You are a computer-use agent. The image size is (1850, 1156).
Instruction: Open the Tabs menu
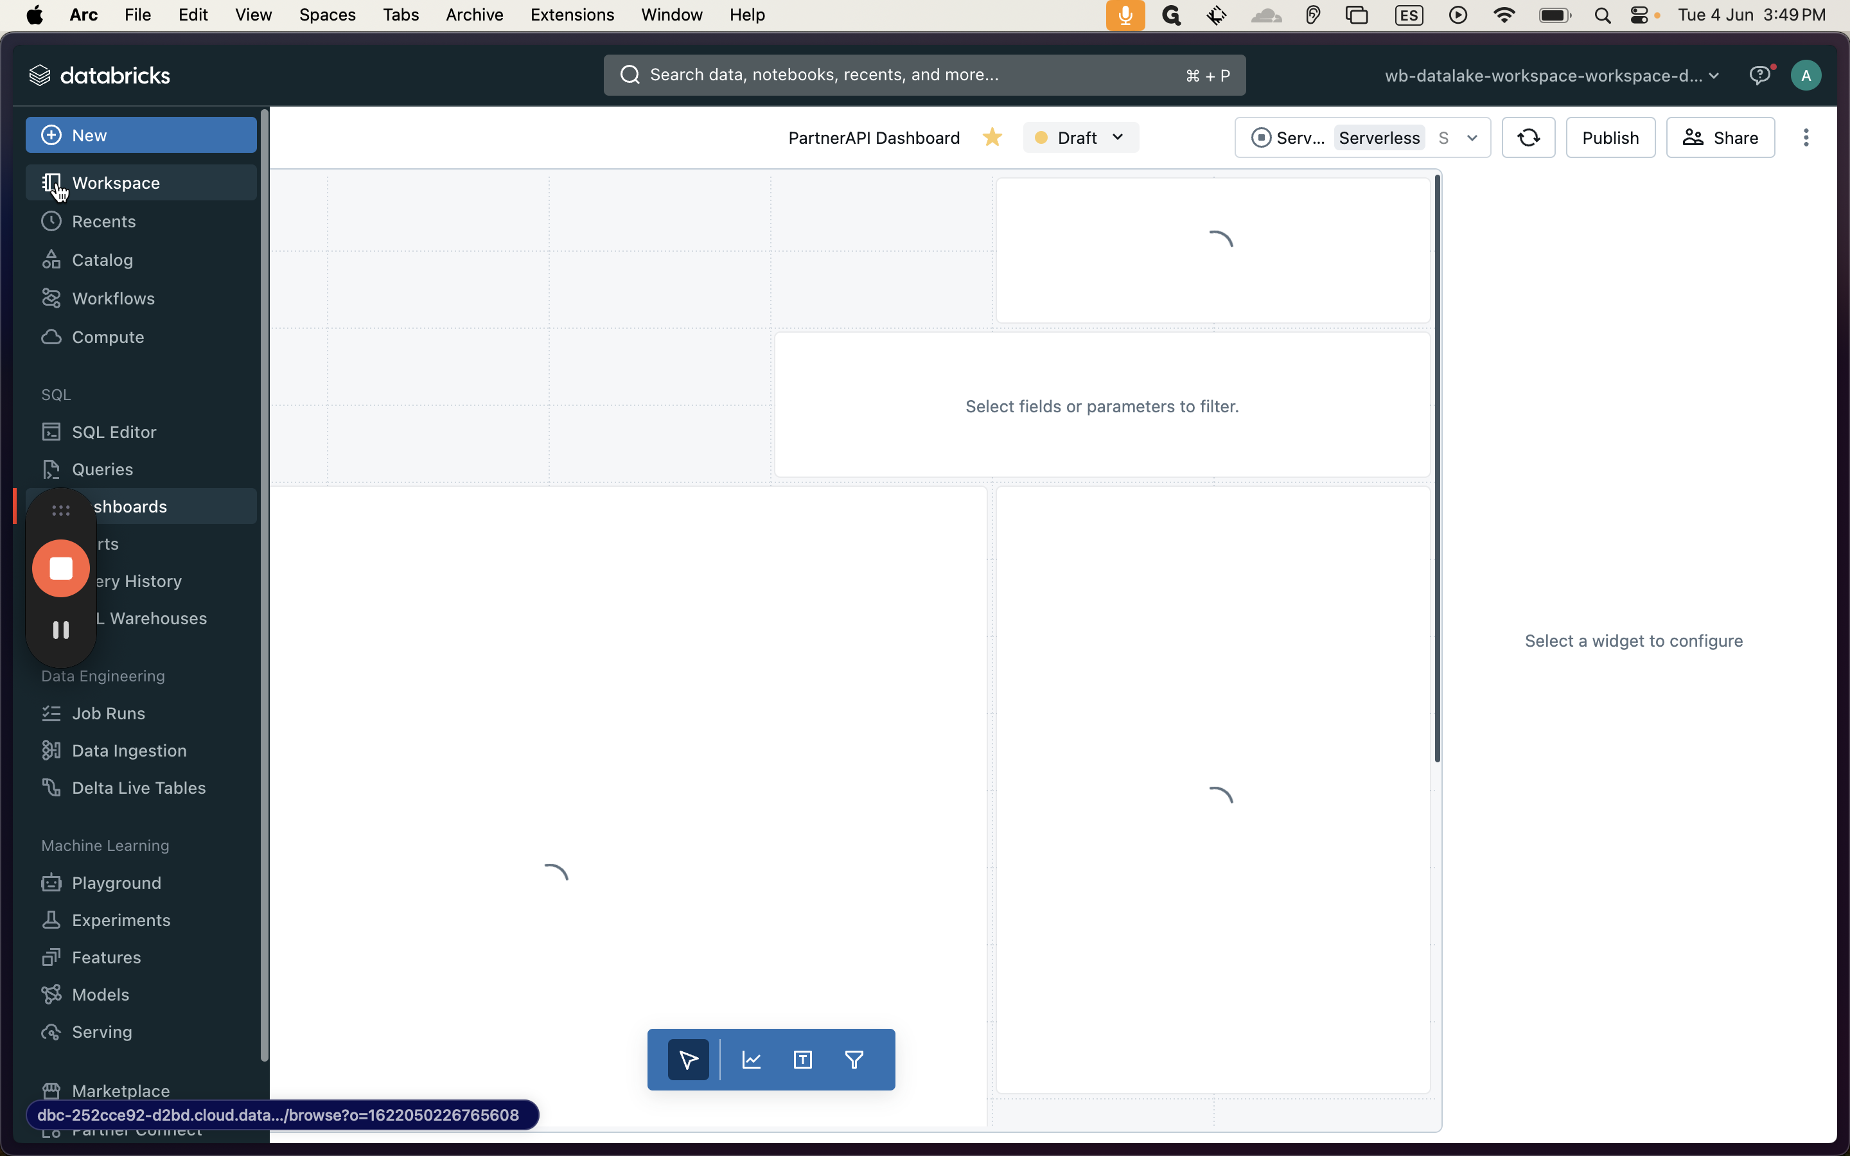point(401,15)
